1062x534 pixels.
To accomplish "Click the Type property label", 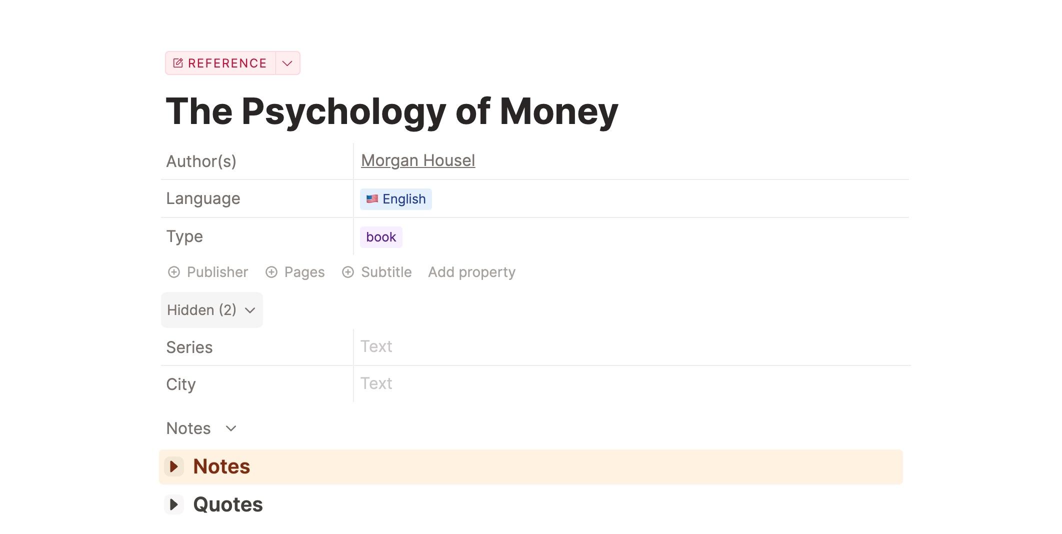I will tap(184, 236).
